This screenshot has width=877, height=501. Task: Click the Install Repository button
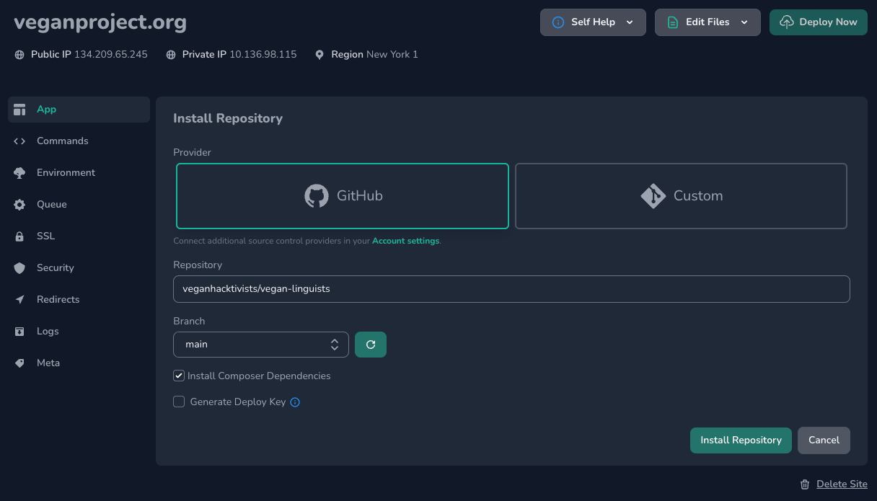coord(741,440)
